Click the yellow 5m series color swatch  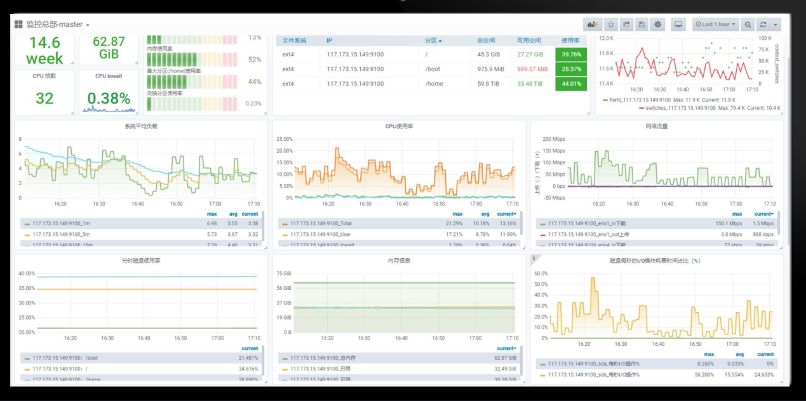pos(27,235)
